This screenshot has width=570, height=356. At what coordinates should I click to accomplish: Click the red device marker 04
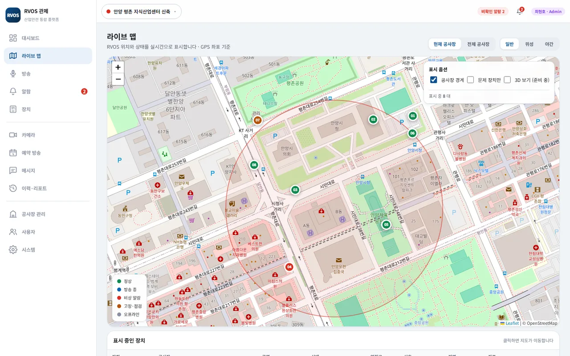[289, 267]
